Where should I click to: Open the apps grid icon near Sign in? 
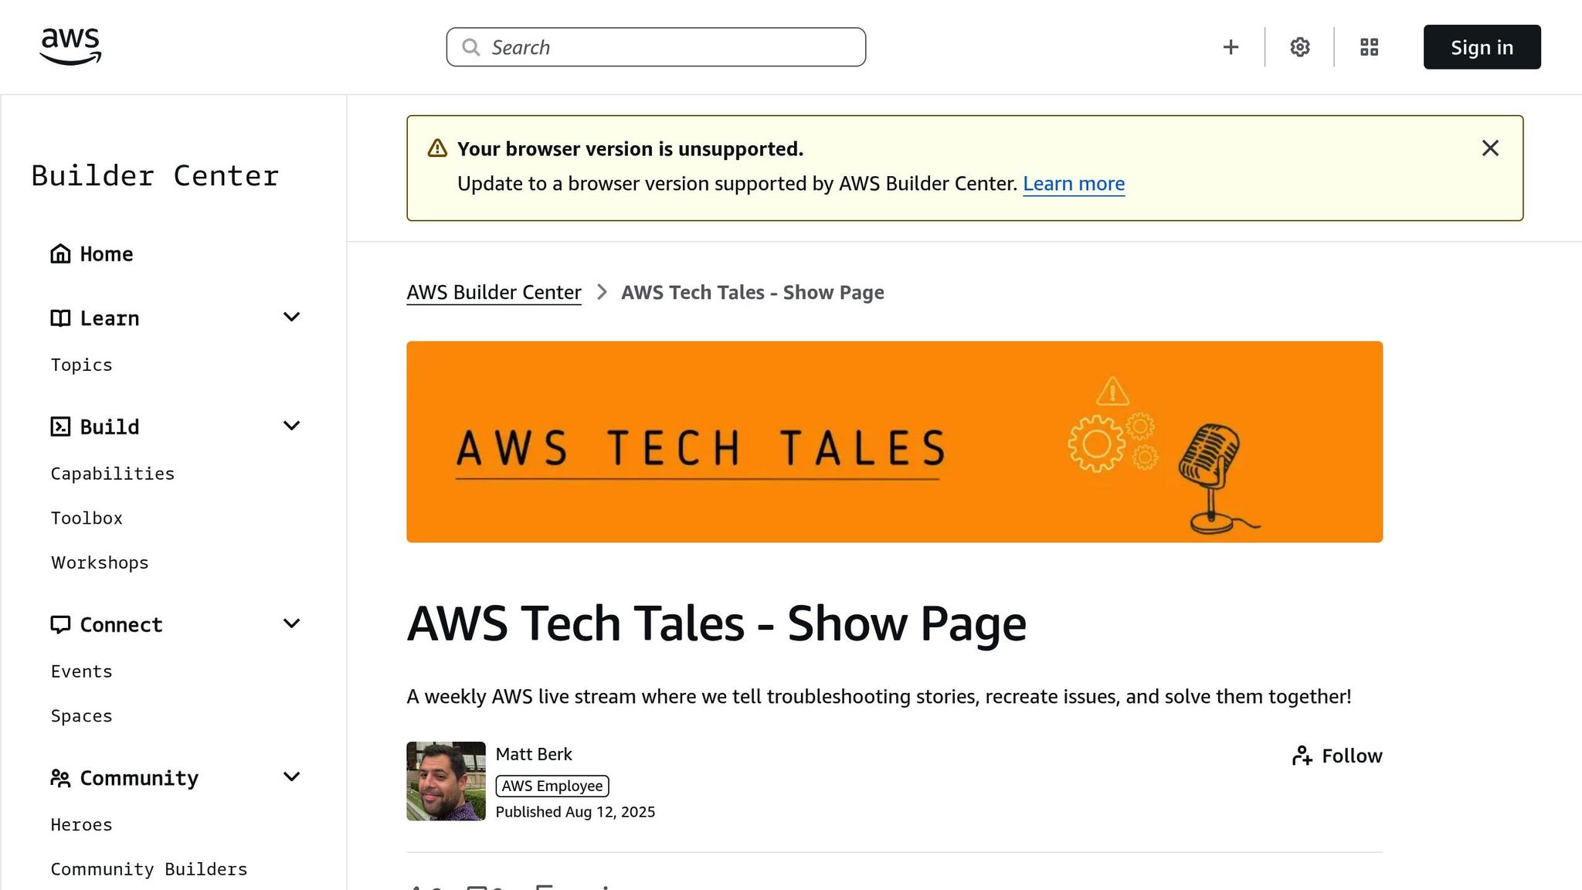(1369, 46)
